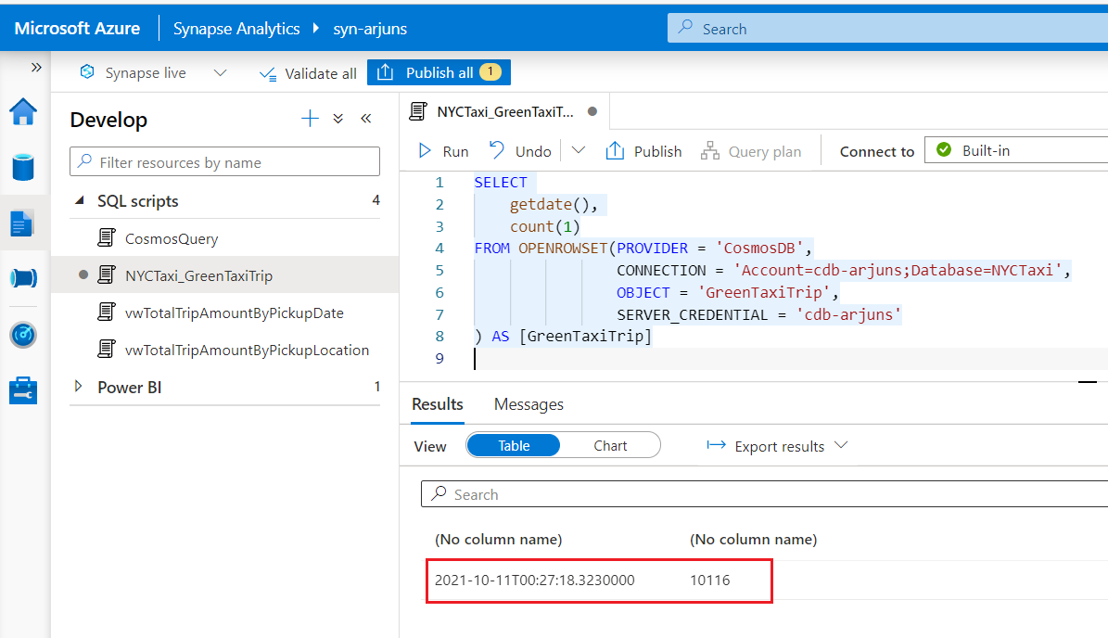
Task: Open the Monitor hub gauge icon
Action: coord(23,334)
